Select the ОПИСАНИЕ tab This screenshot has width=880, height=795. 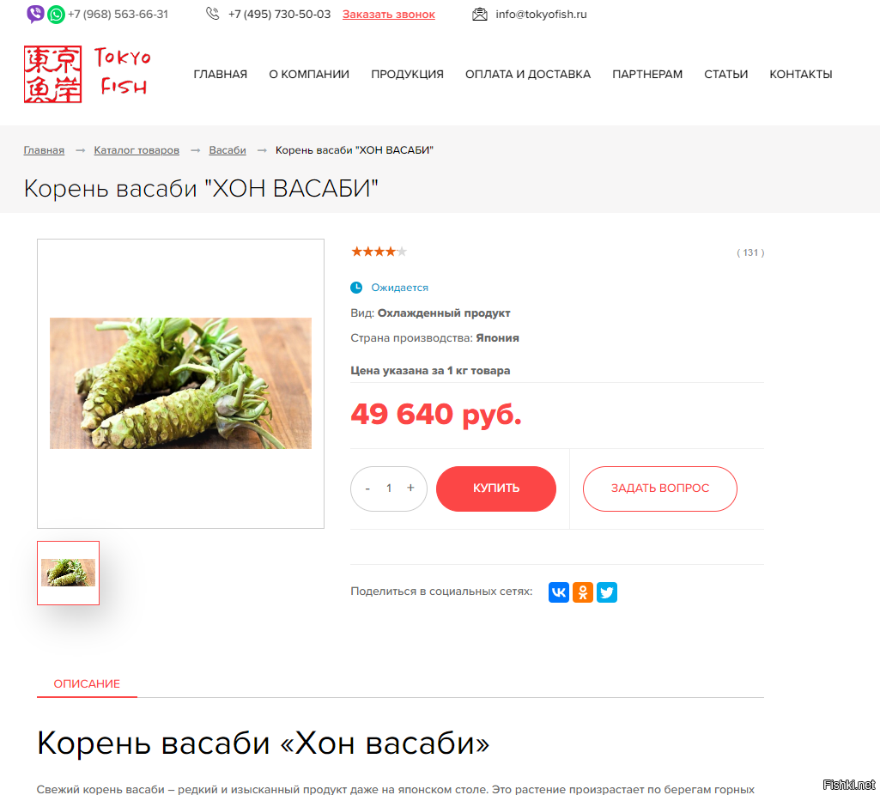87,683
